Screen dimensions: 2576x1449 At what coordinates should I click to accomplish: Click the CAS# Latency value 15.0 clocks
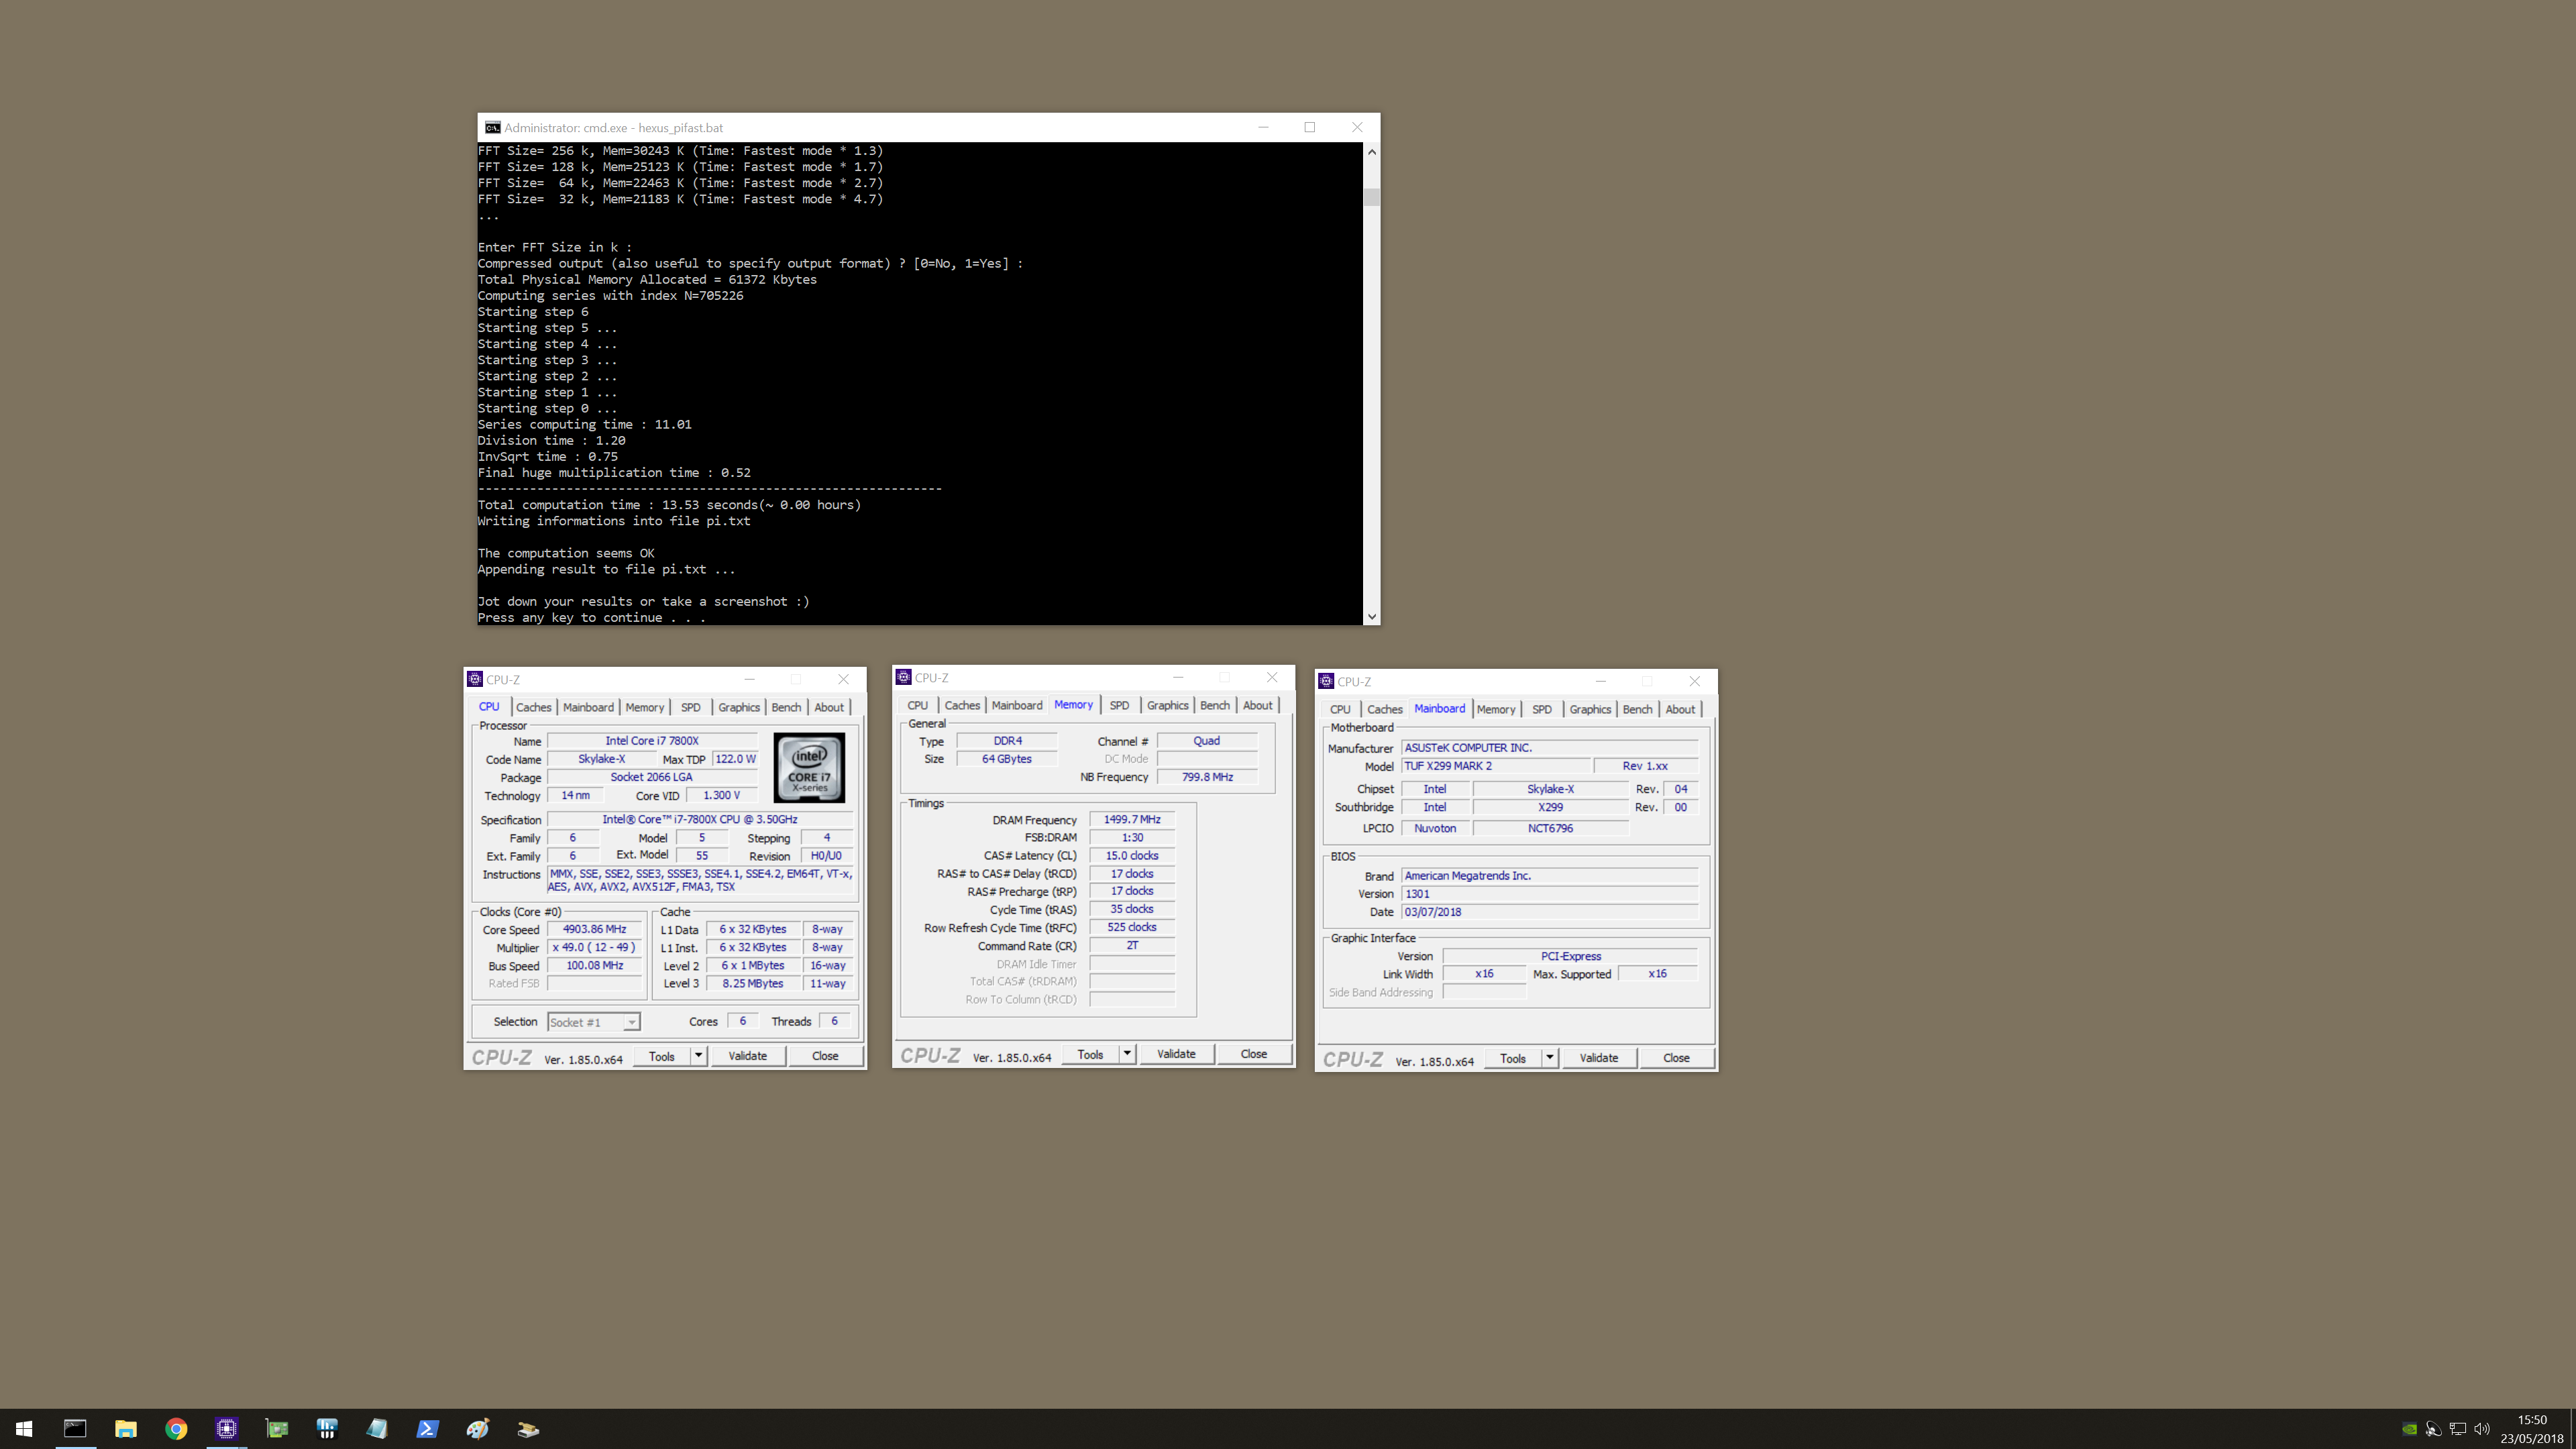[x=1132, y=855]
